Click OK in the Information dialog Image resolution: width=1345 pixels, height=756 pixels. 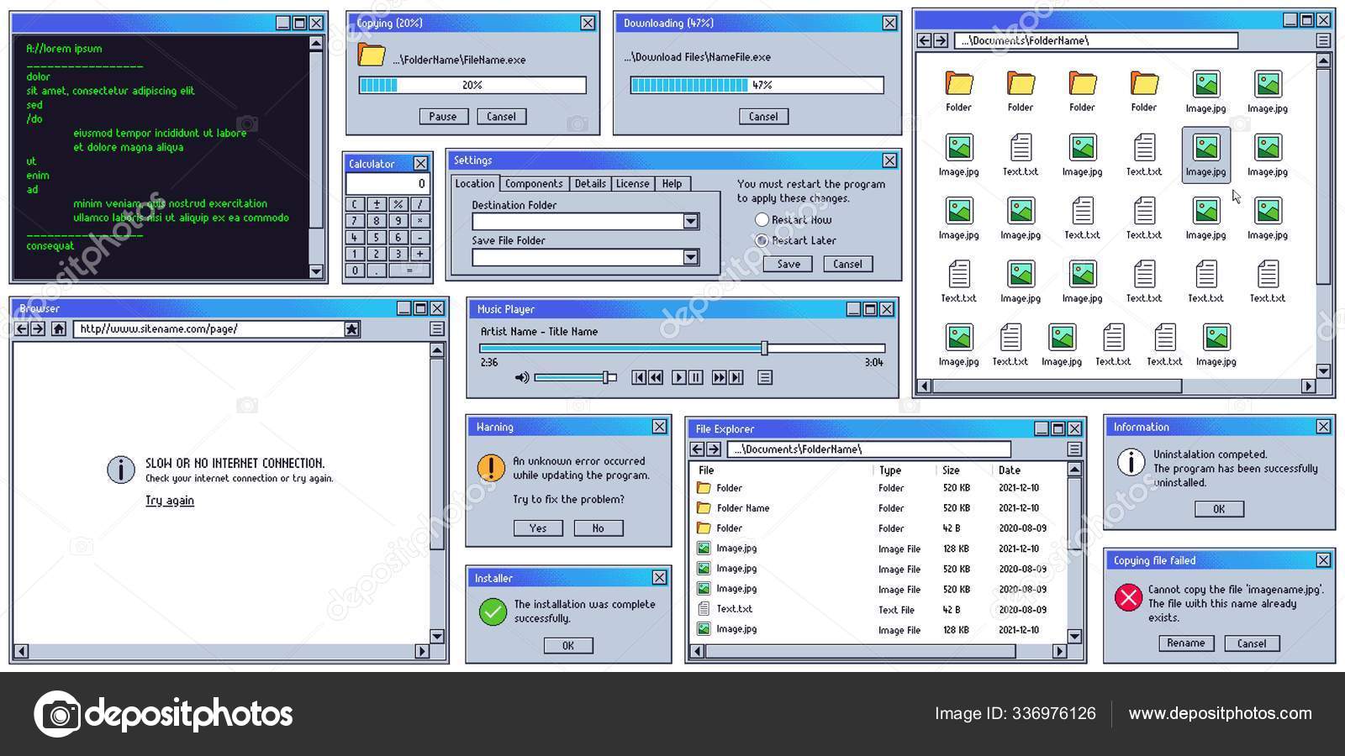coord(1219,509)
